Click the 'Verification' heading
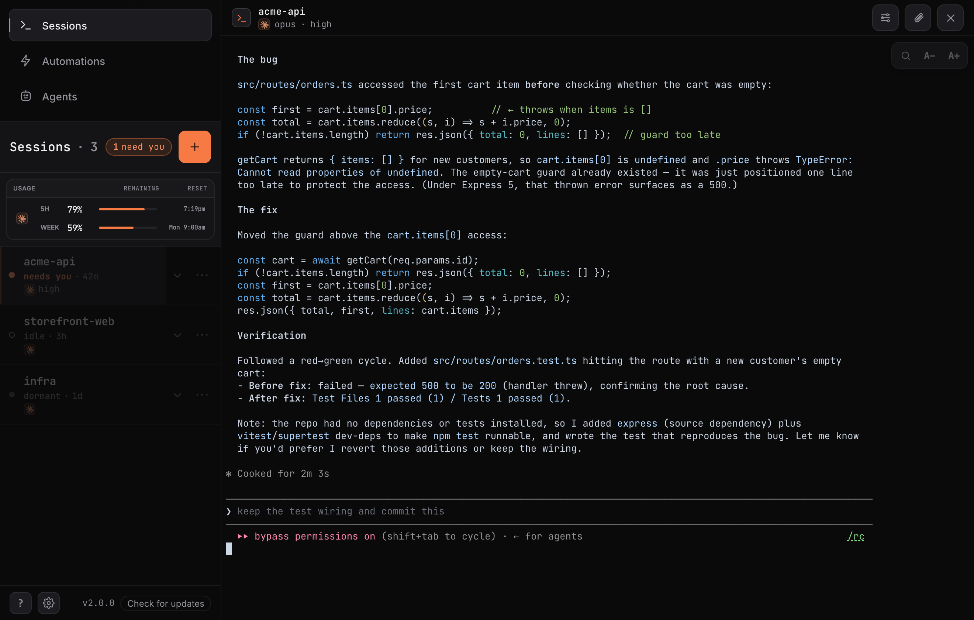 coord(272,335)
